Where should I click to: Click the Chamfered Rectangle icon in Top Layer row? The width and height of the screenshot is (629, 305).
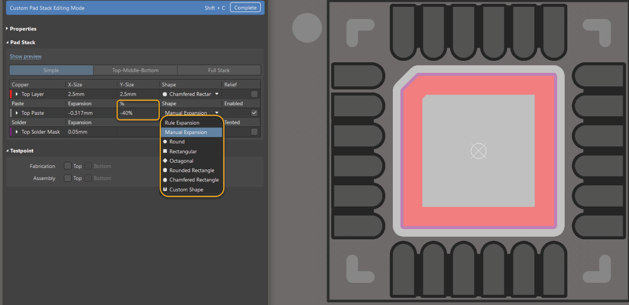click(165, 94)
